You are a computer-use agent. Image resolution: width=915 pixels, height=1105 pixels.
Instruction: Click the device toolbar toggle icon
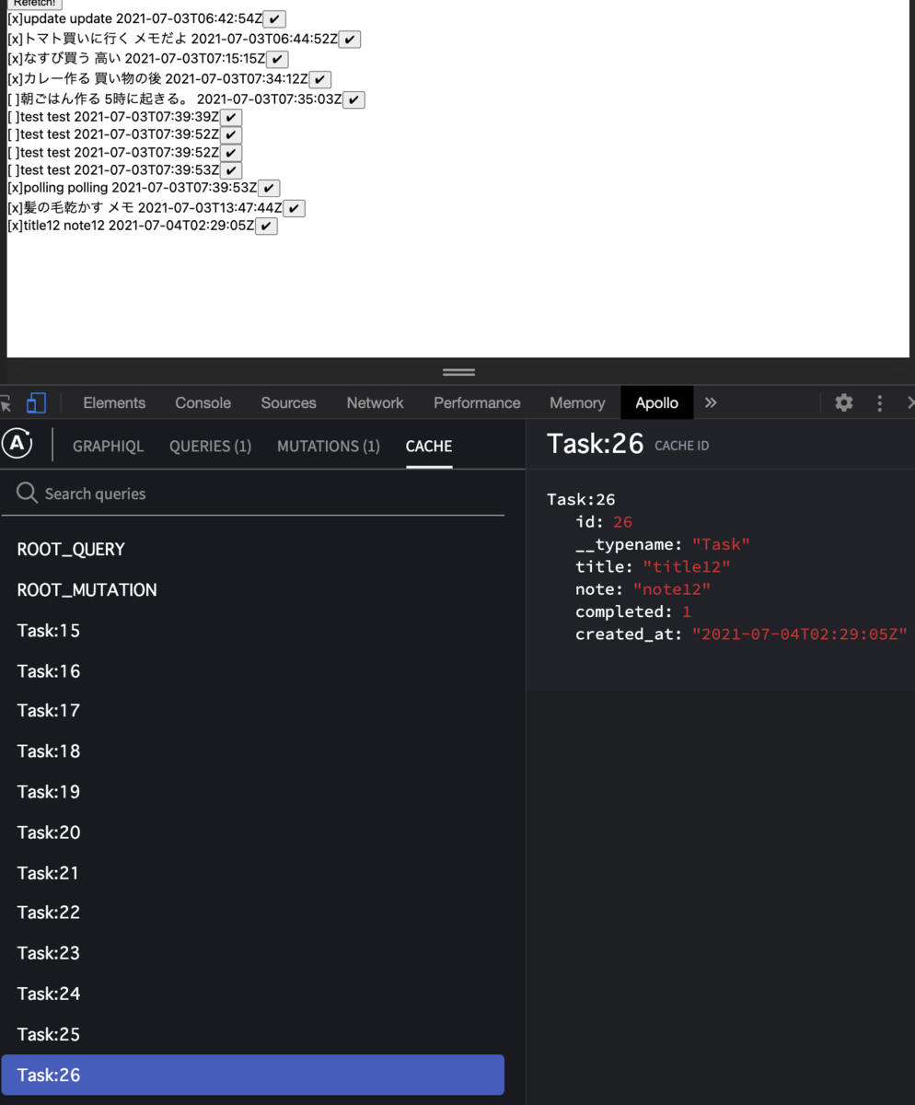tap(36, 402)
